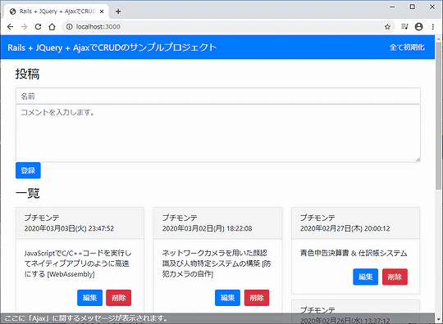Focus the コメント comment textarea

[218, 133]
